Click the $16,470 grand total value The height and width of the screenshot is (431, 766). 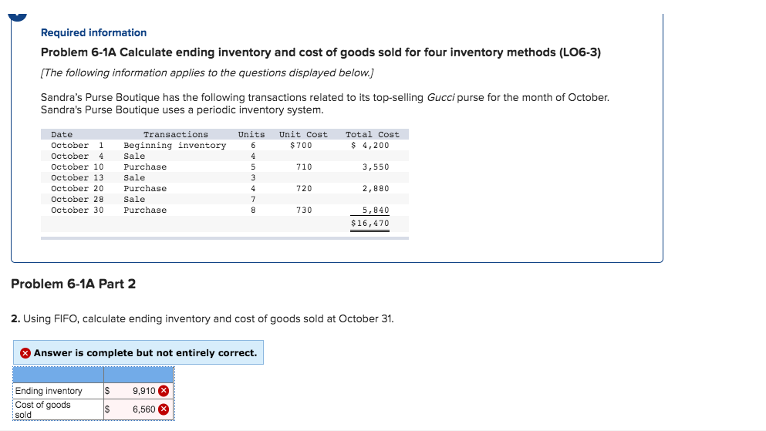(x=370, y=223)
